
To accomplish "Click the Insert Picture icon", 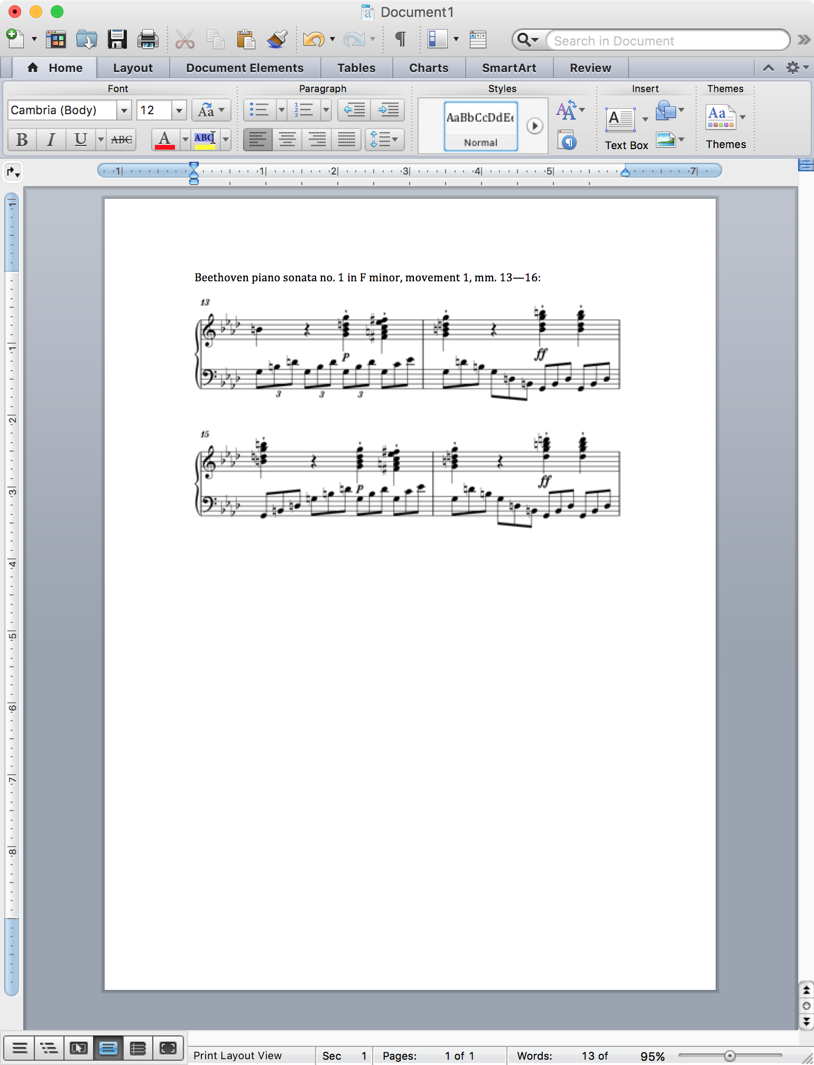I will 666,140.
